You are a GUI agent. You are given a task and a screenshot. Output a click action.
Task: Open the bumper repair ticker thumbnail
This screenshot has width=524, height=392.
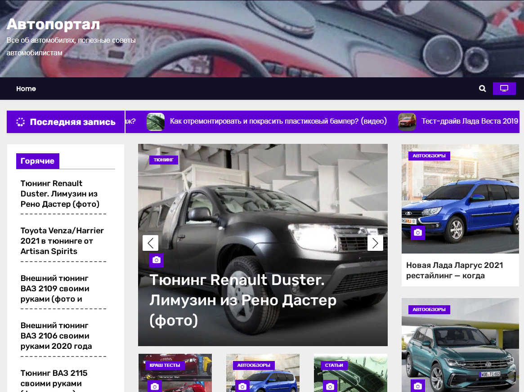click(x=155, y=121)
